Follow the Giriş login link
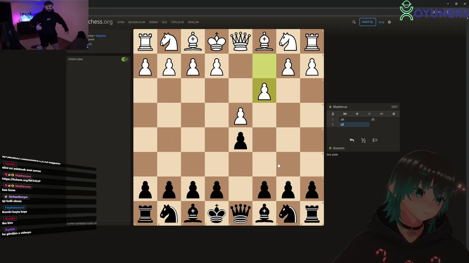Image resolution: width=469 pixels, height=263 pixels. pyautogui.click(x=381, y=22)
